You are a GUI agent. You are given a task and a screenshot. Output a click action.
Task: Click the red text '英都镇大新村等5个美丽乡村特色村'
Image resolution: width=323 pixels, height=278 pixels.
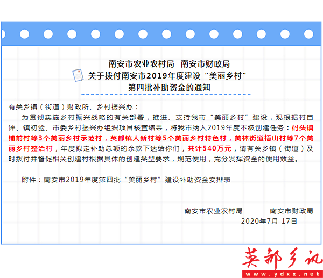168,138
